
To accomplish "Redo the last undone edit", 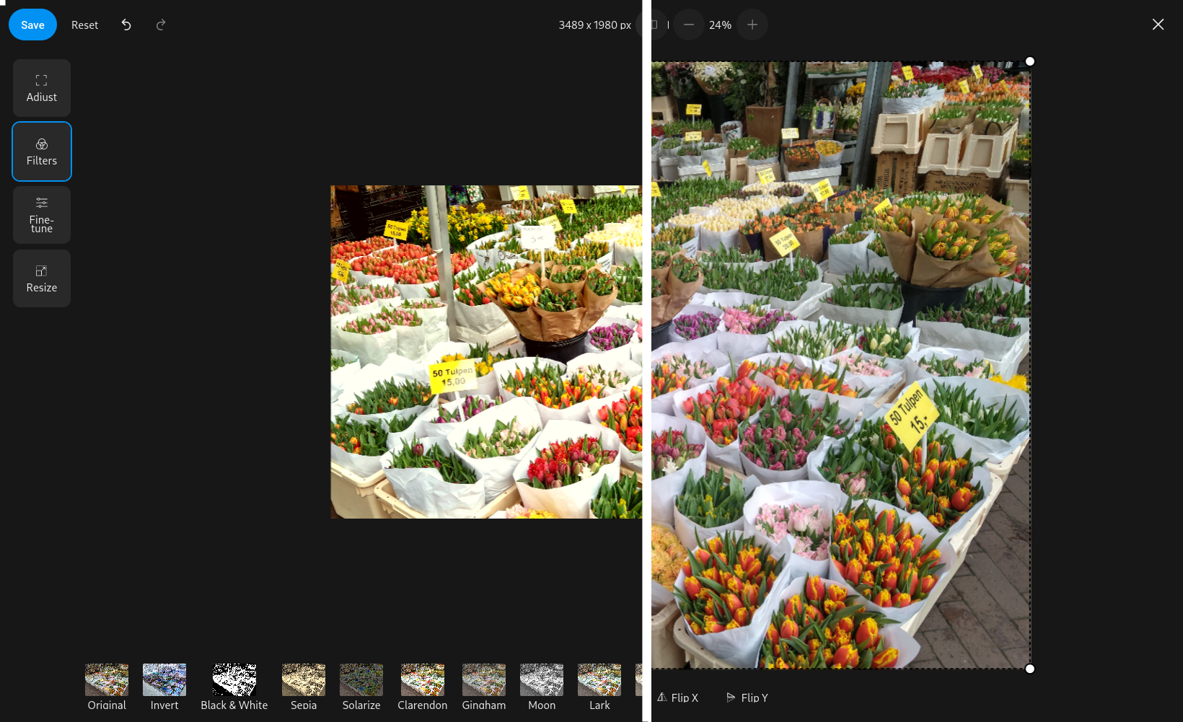I will tap(161, 25).
